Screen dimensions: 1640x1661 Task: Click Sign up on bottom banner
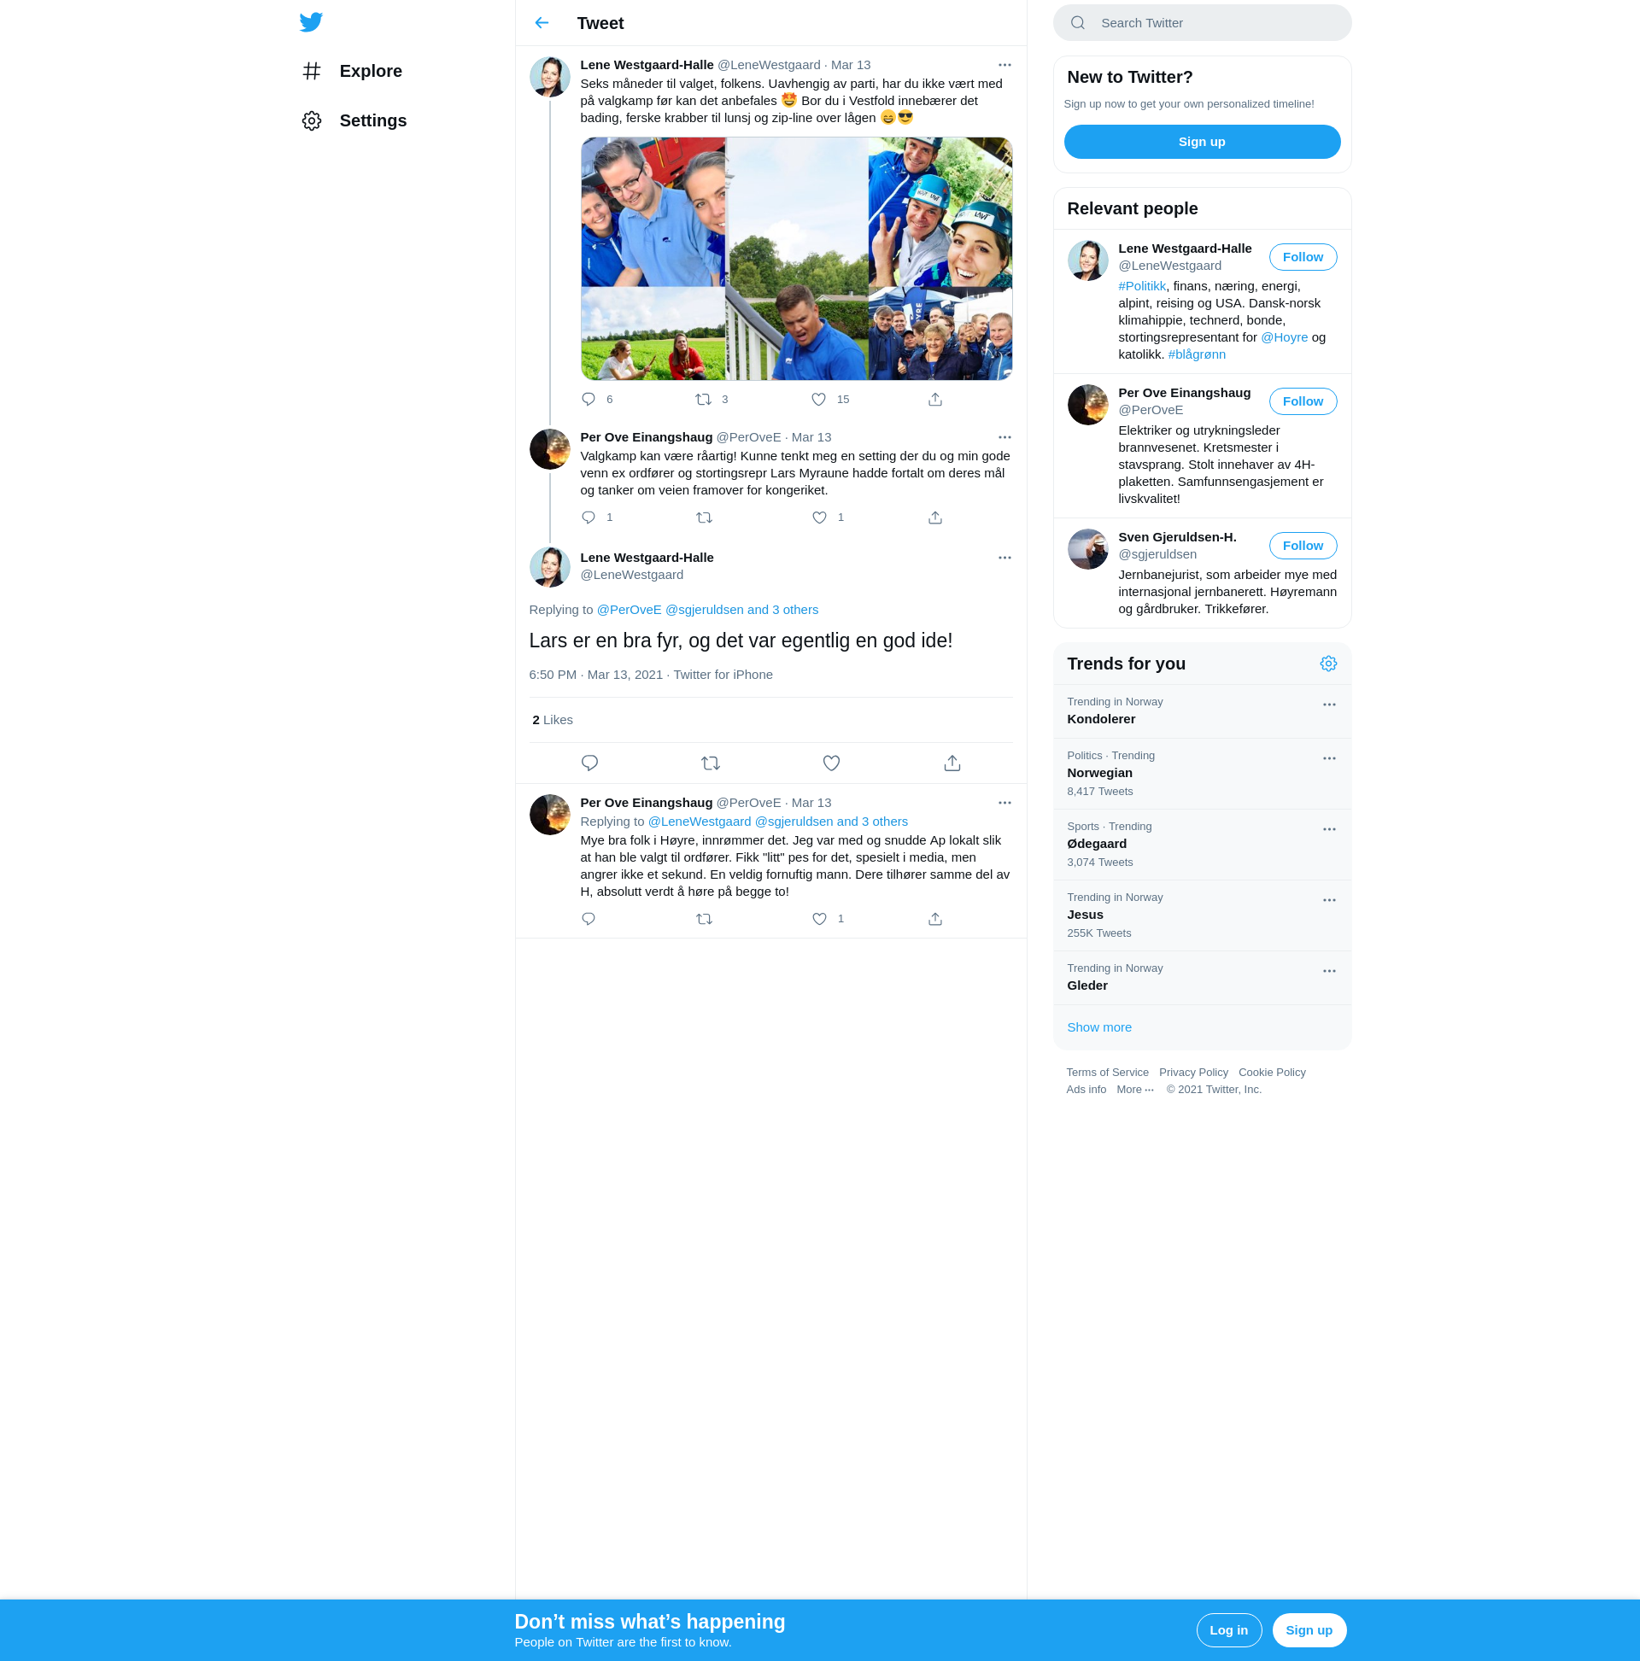(x=1308, y=1631)
